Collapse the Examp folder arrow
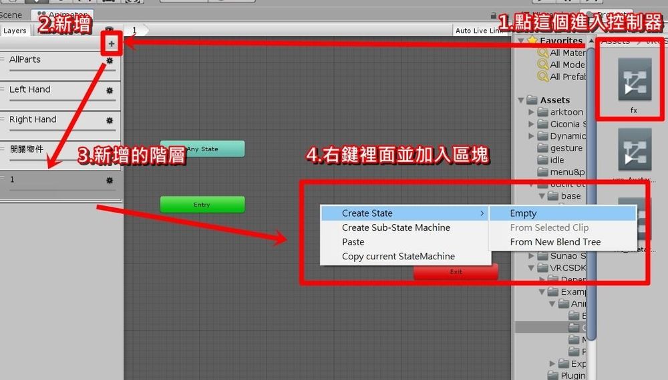The width and height of the screenshot is (668, 380). pos(542,292)
